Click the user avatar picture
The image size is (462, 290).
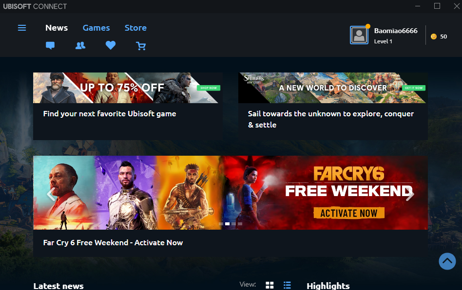[x=359, y=35]
